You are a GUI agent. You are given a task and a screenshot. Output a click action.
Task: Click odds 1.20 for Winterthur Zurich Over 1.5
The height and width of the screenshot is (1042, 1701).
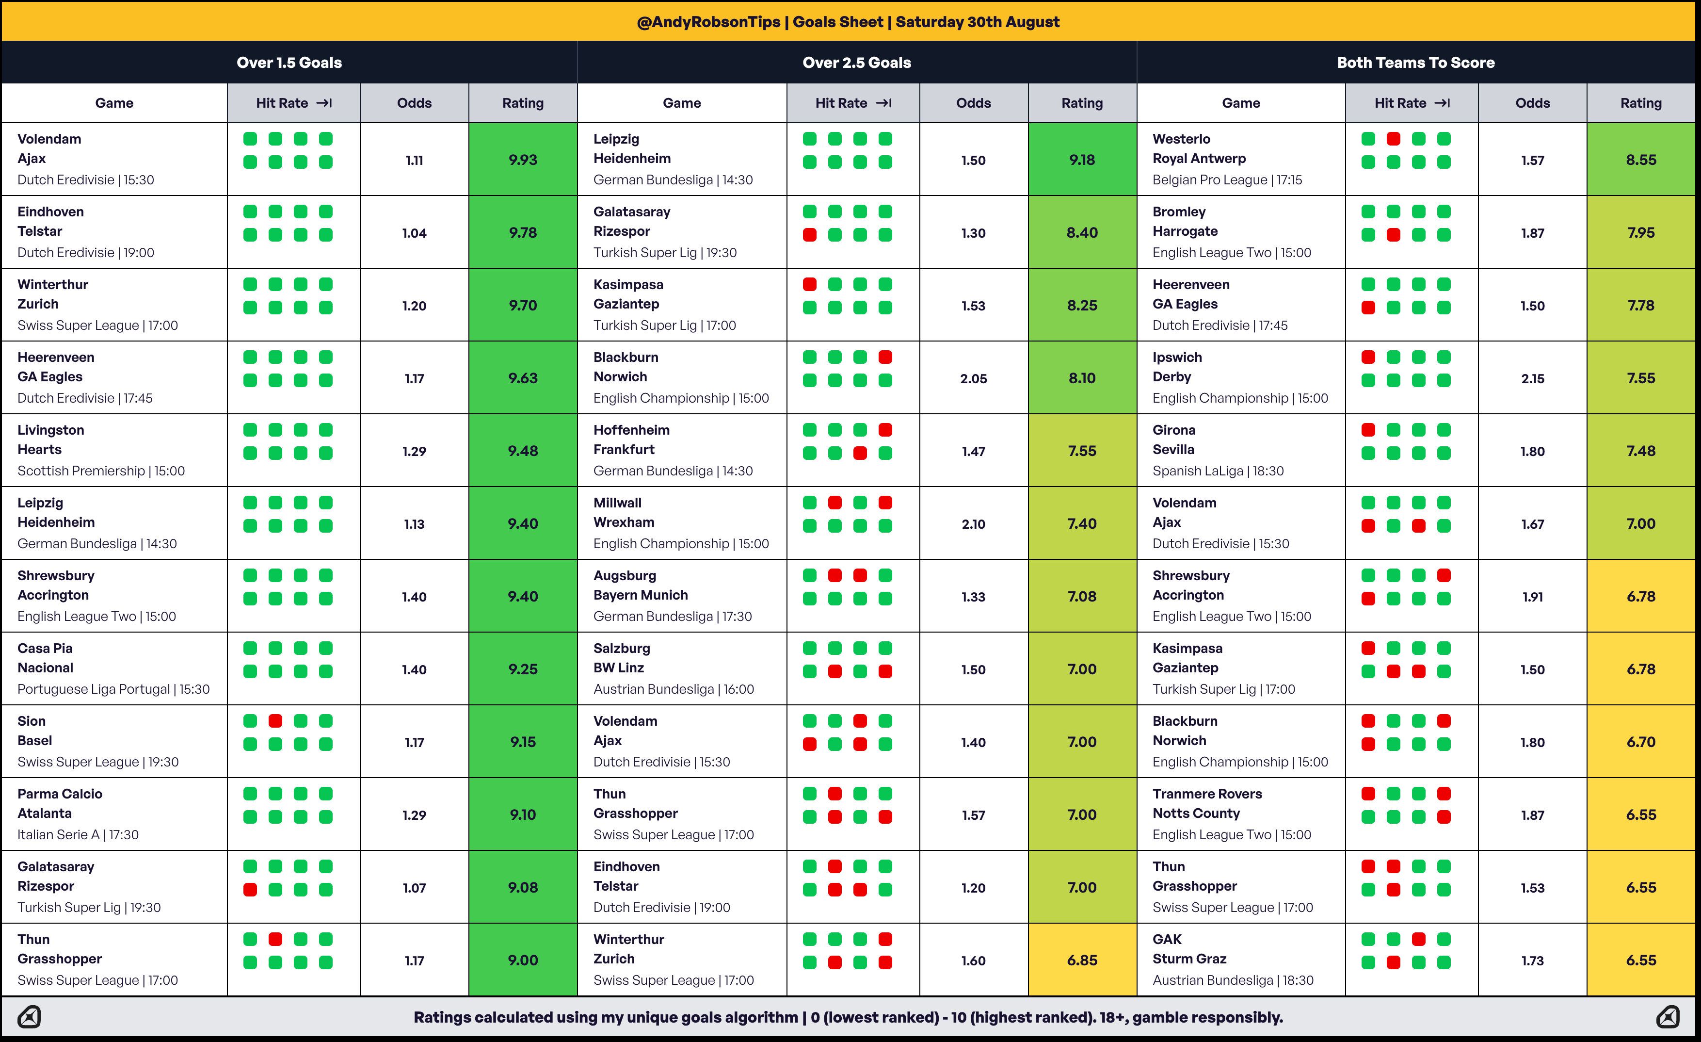414,305
